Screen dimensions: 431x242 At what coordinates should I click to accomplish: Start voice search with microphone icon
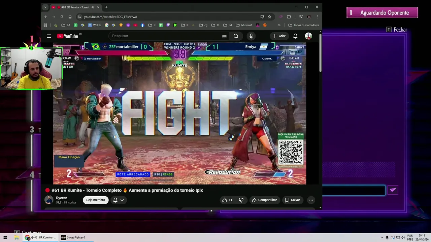(251, 36)
